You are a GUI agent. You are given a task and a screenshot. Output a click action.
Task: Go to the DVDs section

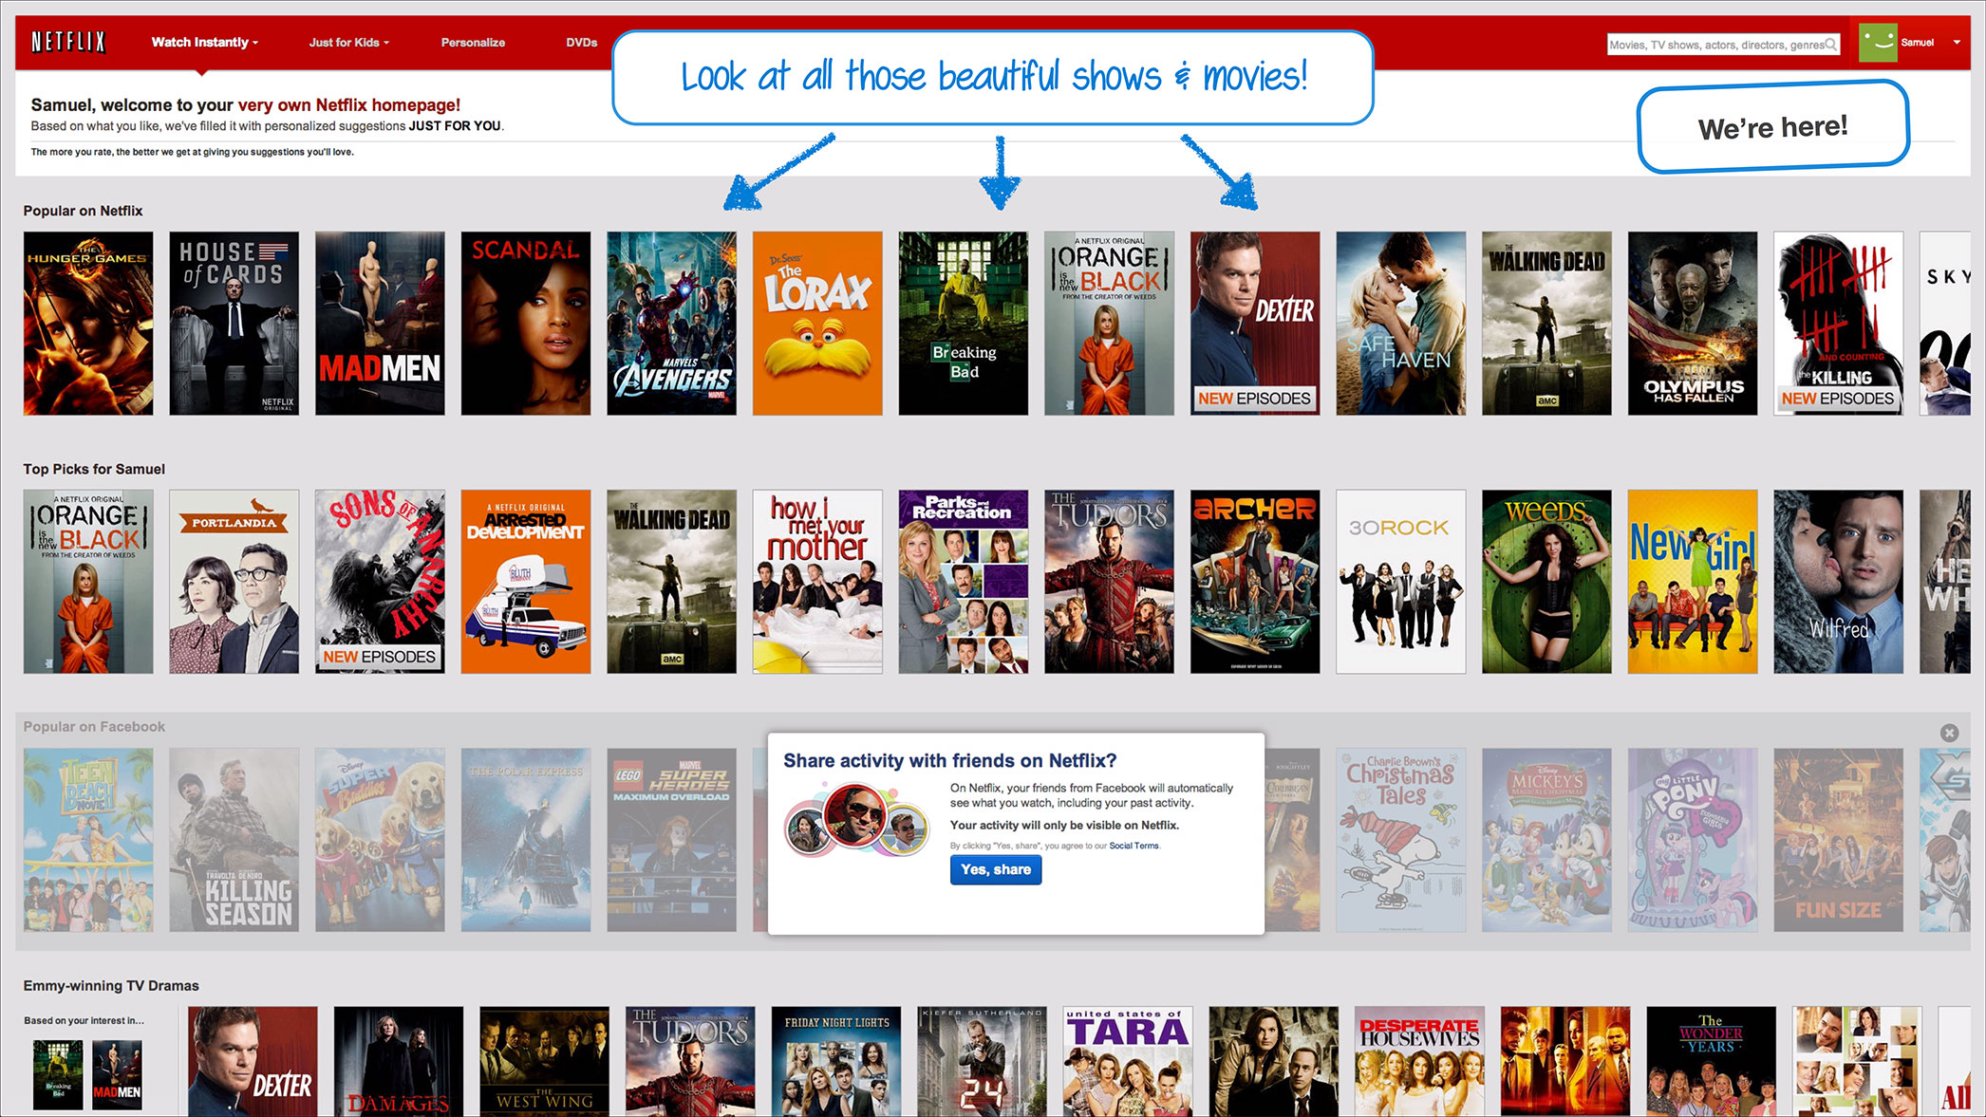coord(581,42)
